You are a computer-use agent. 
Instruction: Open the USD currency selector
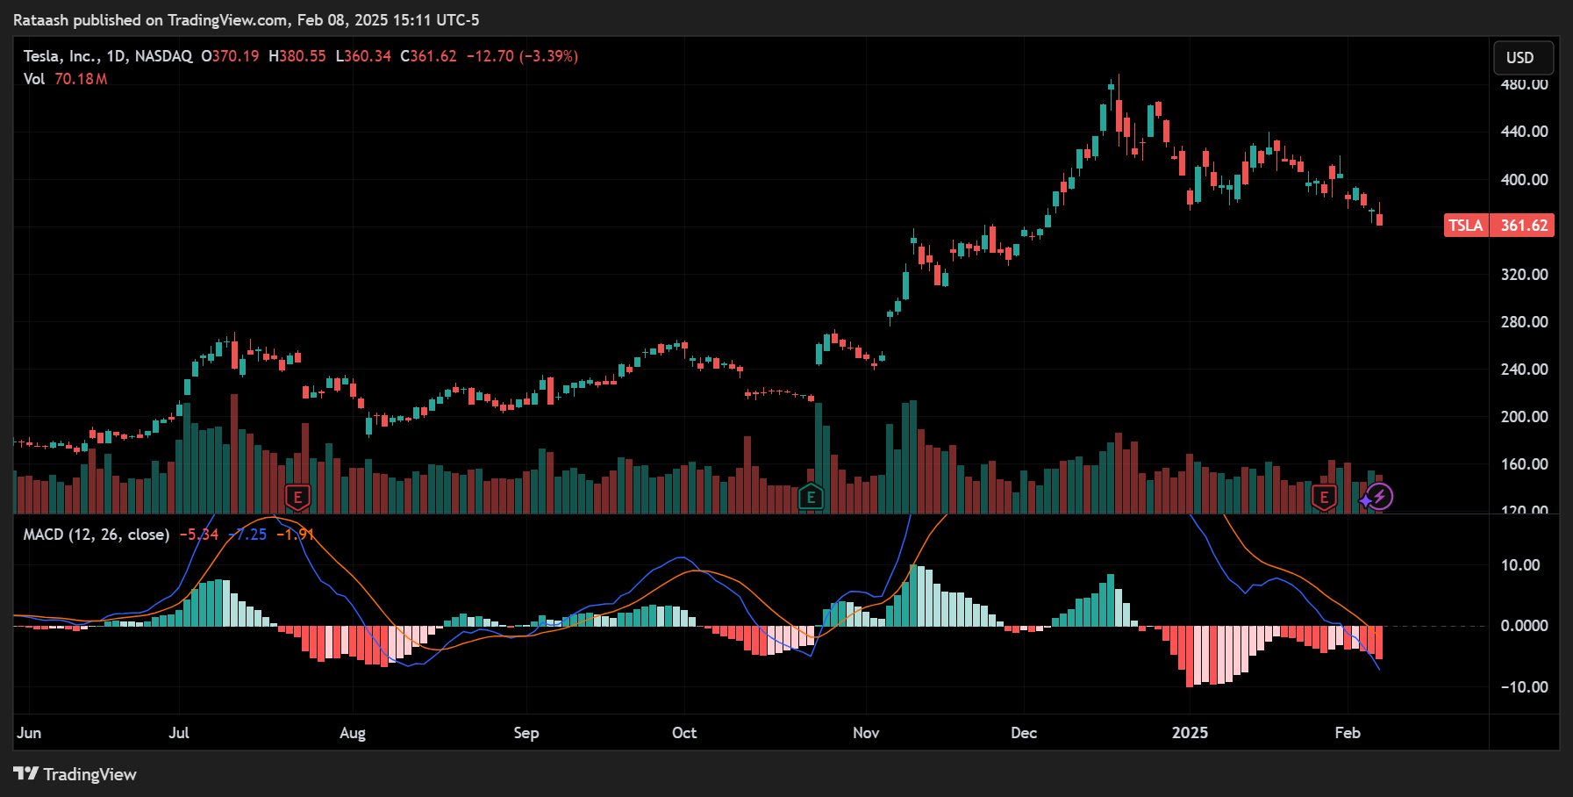[x=1524, y=58]
